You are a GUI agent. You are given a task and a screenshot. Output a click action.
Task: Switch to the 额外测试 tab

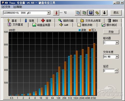click(x=109, y=25)
